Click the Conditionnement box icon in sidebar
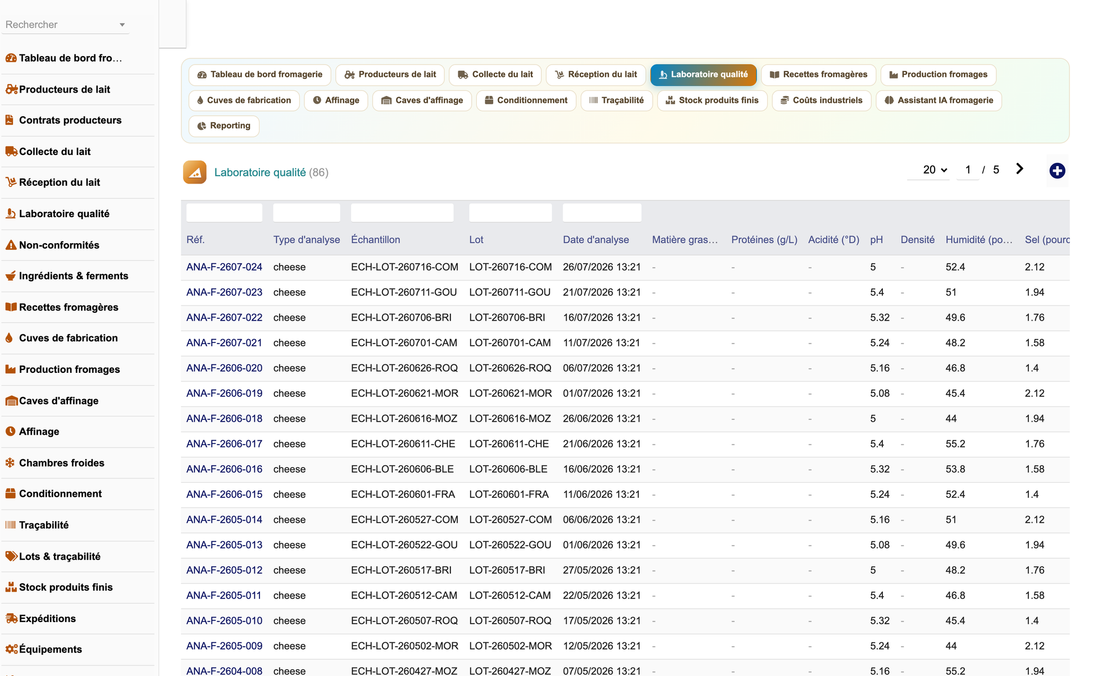Screen dimensions: 1093x676 [x=10, y=494]
